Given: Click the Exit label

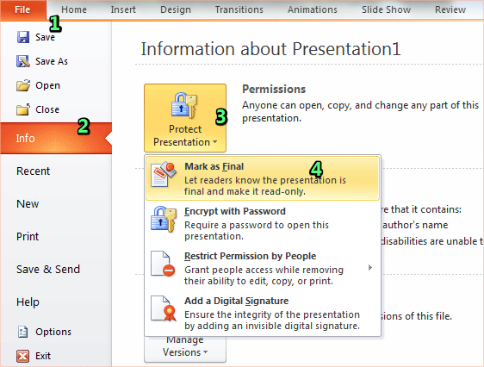Looking at the screenshot, I should (43, 356).
